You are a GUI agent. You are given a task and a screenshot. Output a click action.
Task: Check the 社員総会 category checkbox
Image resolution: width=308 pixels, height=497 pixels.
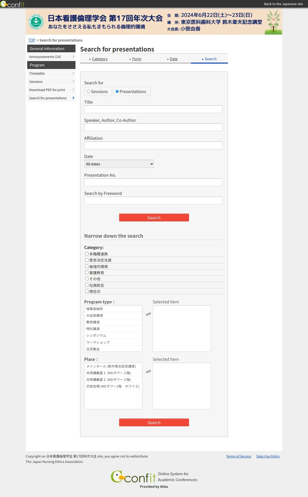click(x=87, y=285)
